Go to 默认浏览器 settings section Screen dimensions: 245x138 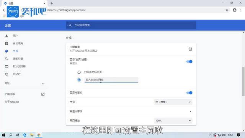click(x=19, y=66)
